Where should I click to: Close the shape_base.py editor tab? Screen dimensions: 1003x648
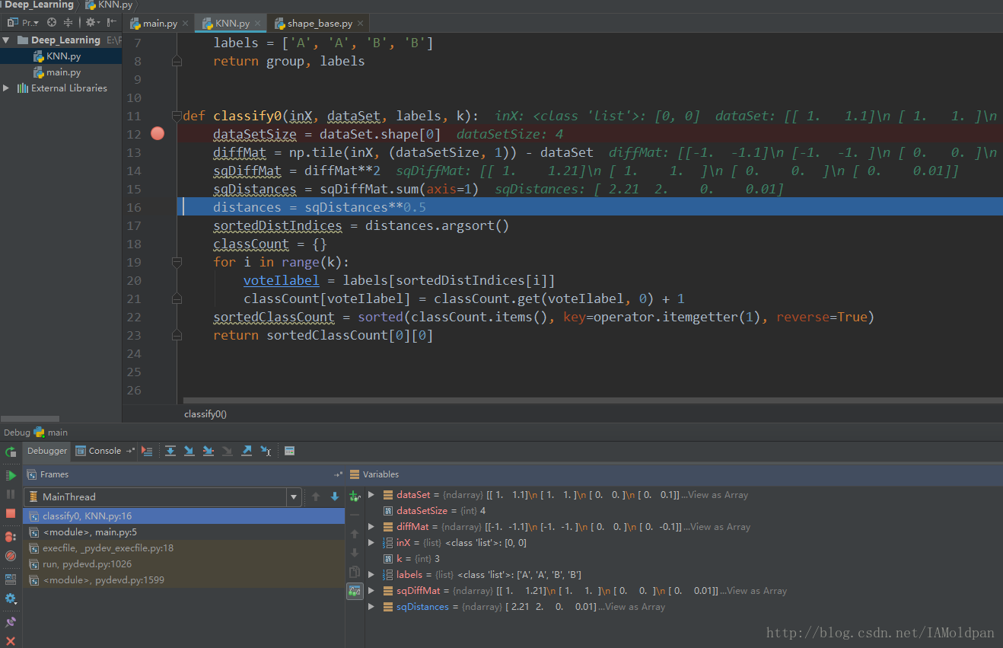click(360, 24)
